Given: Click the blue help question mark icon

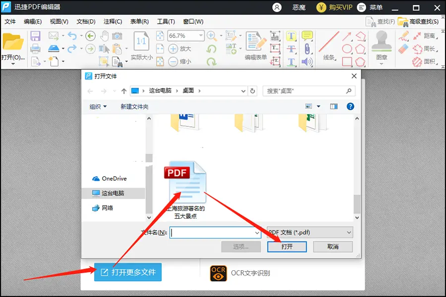Looking at the screenshot, I should (x=350, y=106).
